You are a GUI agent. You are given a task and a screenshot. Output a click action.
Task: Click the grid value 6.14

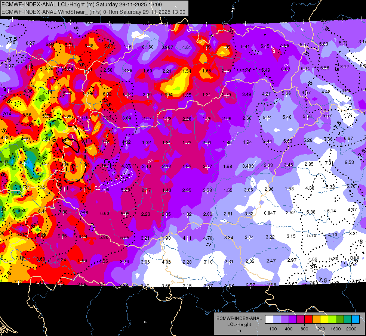(x=332, y=211)
